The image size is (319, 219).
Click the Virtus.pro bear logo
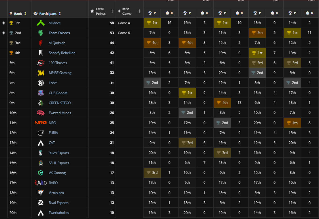(41, 193)
